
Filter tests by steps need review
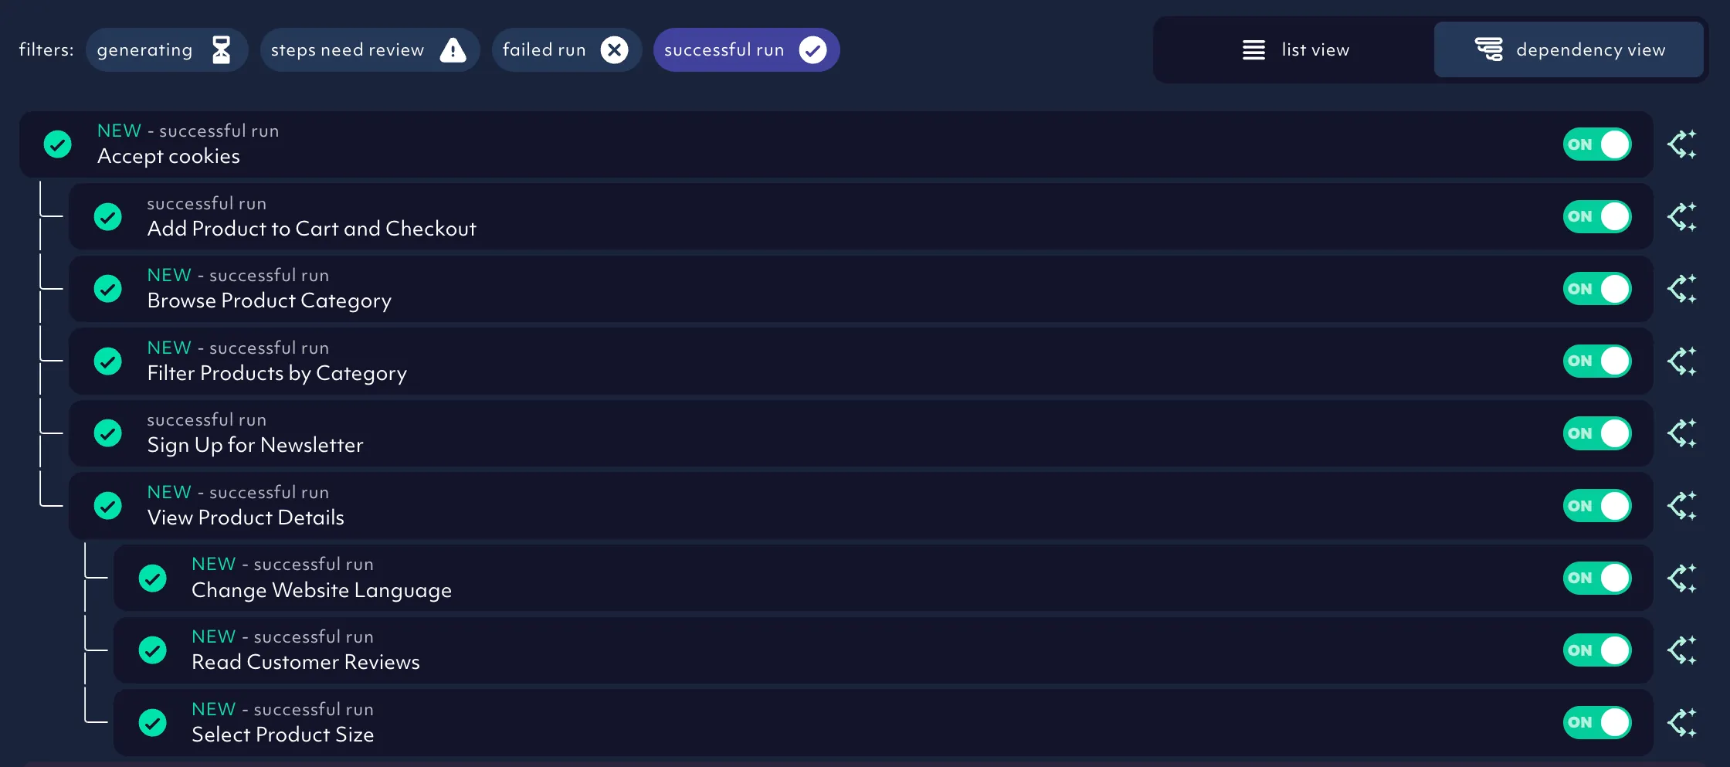[x=369, y=50]
